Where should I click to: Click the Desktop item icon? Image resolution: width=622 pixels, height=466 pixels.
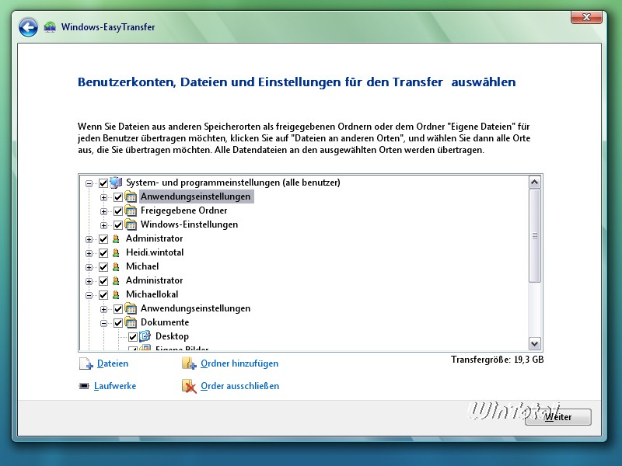(145, 336)
